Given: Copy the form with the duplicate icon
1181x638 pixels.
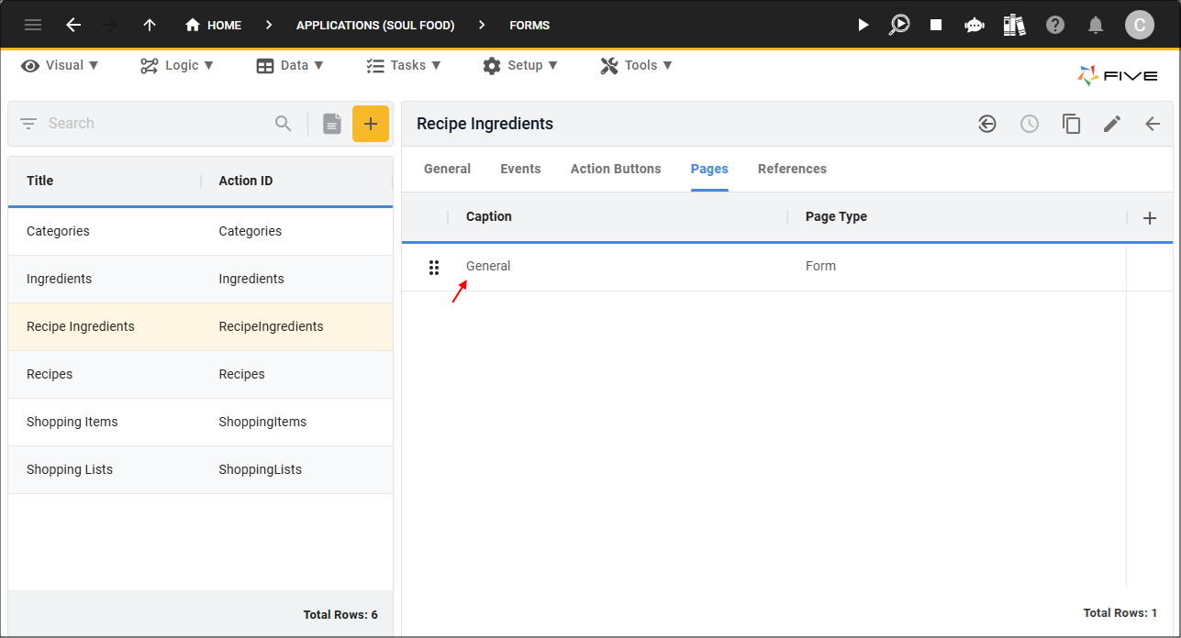Looking at the screenshot, I should 1071,124.
